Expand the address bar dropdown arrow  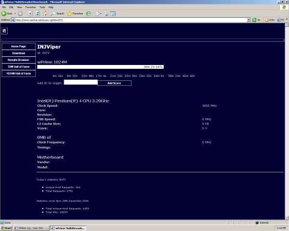[x=249, y=20]
